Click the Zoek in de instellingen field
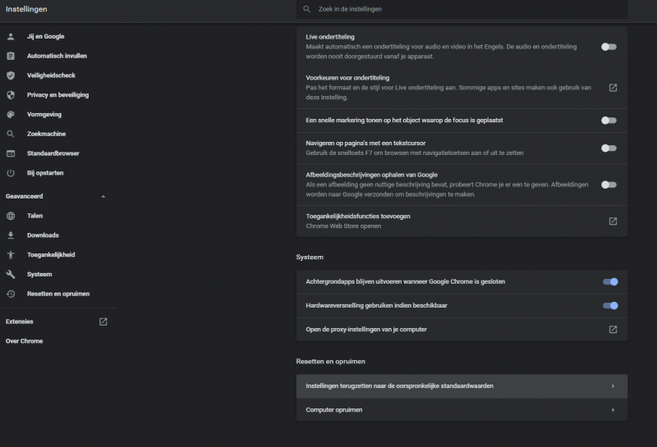Image resolution: width=657 pixels, height=447 pixels. 460,9
